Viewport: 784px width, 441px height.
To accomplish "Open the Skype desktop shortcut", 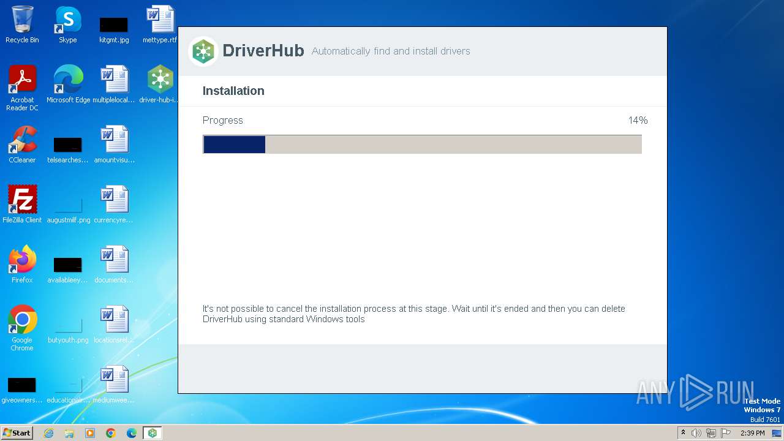I will pos(68,25).
